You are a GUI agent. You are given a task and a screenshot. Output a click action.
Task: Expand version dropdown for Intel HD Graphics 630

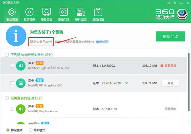point(126,83)
